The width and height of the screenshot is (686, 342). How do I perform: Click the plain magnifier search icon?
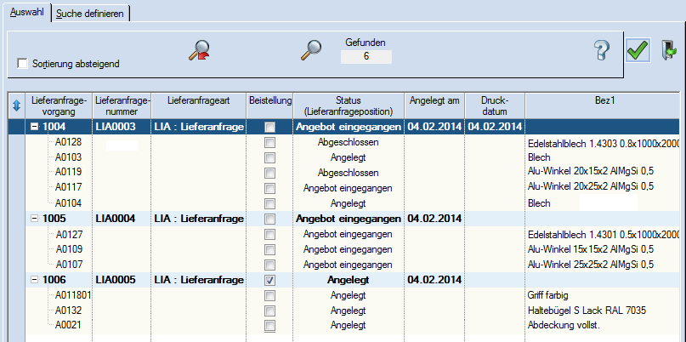pyautogui.click(x=311, y=50)
